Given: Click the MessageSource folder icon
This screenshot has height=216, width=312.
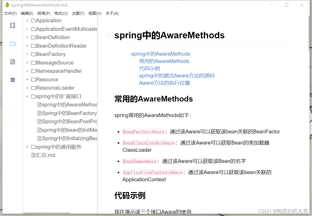Looking at the screenshot, I should tap(33, 63).
